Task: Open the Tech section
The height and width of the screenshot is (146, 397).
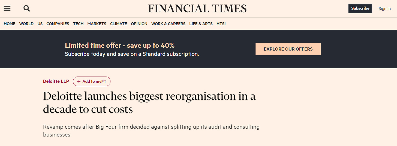Action: tap(78, 24)
